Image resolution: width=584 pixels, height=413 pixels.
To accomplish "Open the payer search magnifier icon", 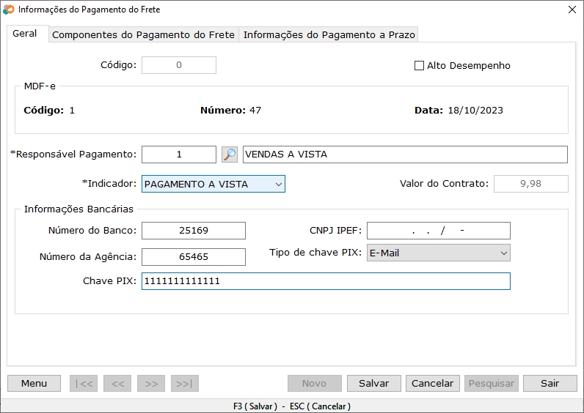I will point(230,155).
